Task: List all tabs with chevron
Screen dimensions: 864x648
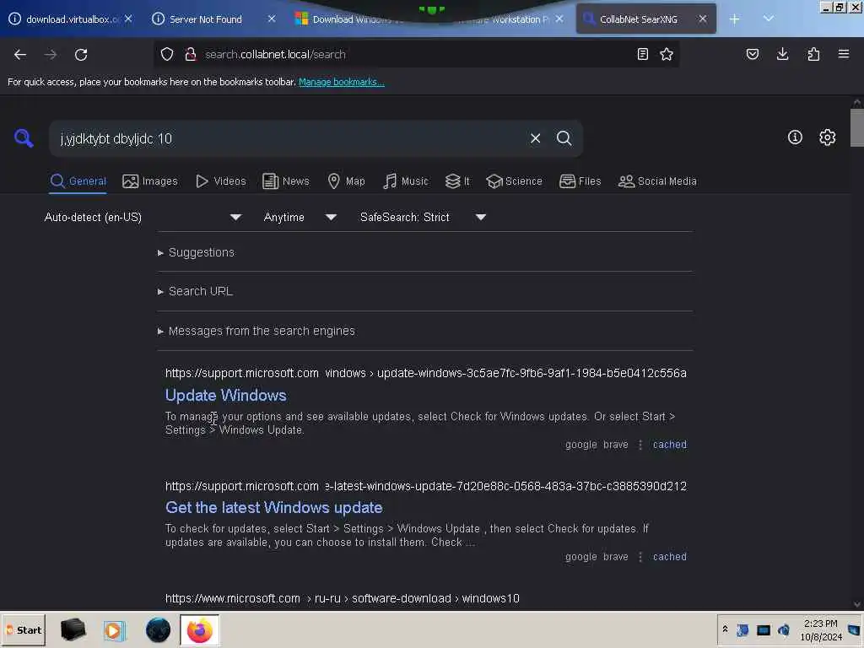Action: coord(769,19)
